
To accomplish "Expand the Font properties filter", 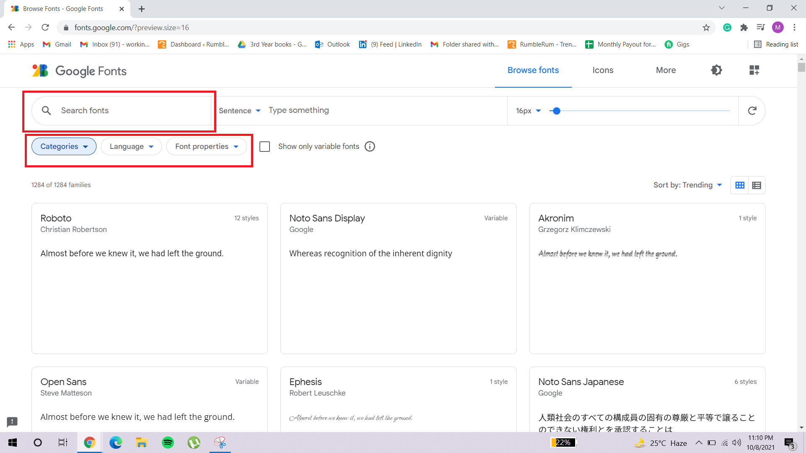I will coord(207,146).
